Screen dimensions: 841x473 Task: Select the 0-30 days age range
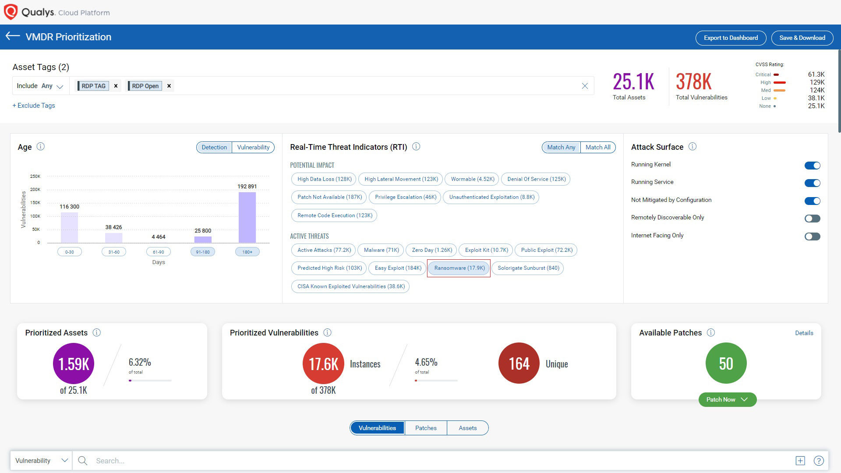click(x=69, y=252)
